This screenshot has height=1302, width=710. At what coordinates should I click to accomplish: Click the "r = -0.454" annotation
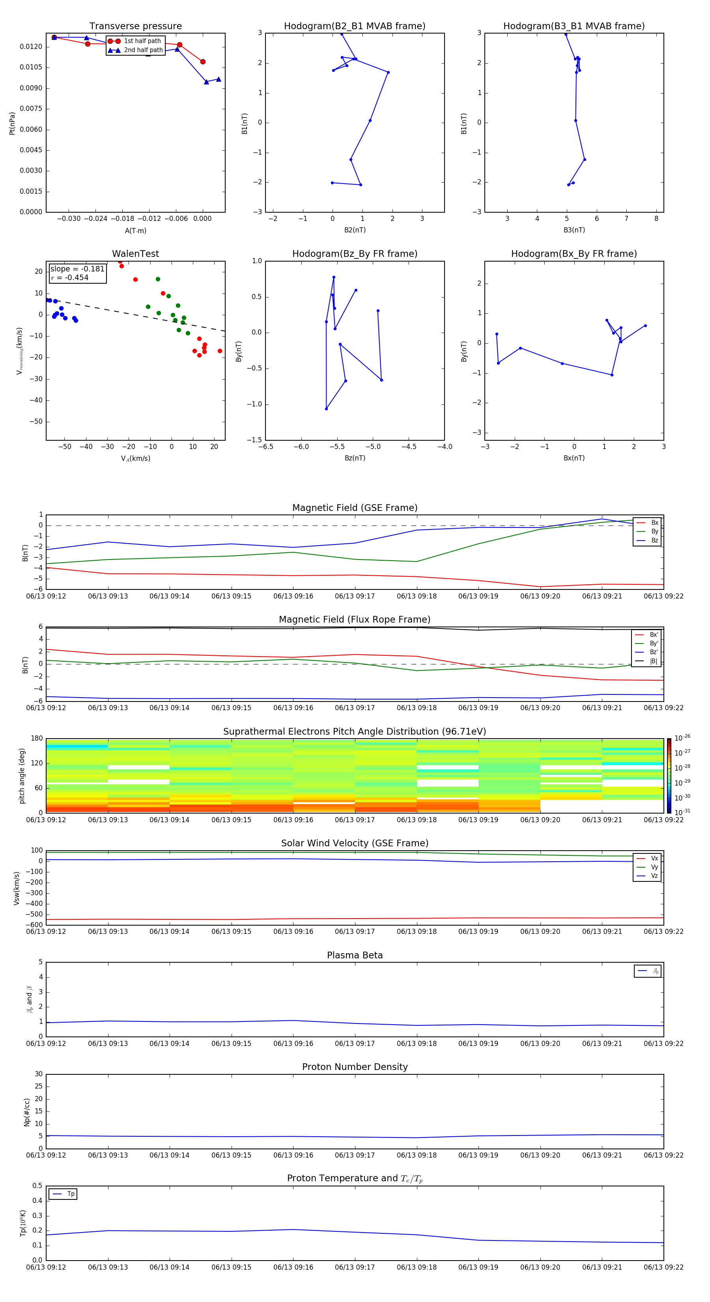tap(69, 277)
